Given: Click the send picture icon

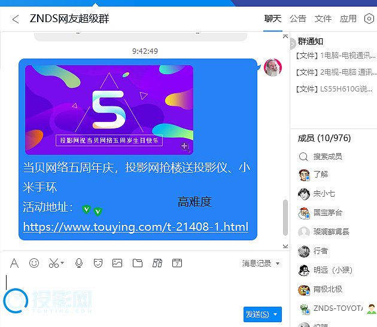Looking at the screenshot, I should click(x=117, y=263).
